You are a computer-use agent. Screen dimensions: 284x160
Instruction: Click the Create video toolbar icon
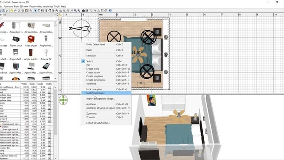87,11
